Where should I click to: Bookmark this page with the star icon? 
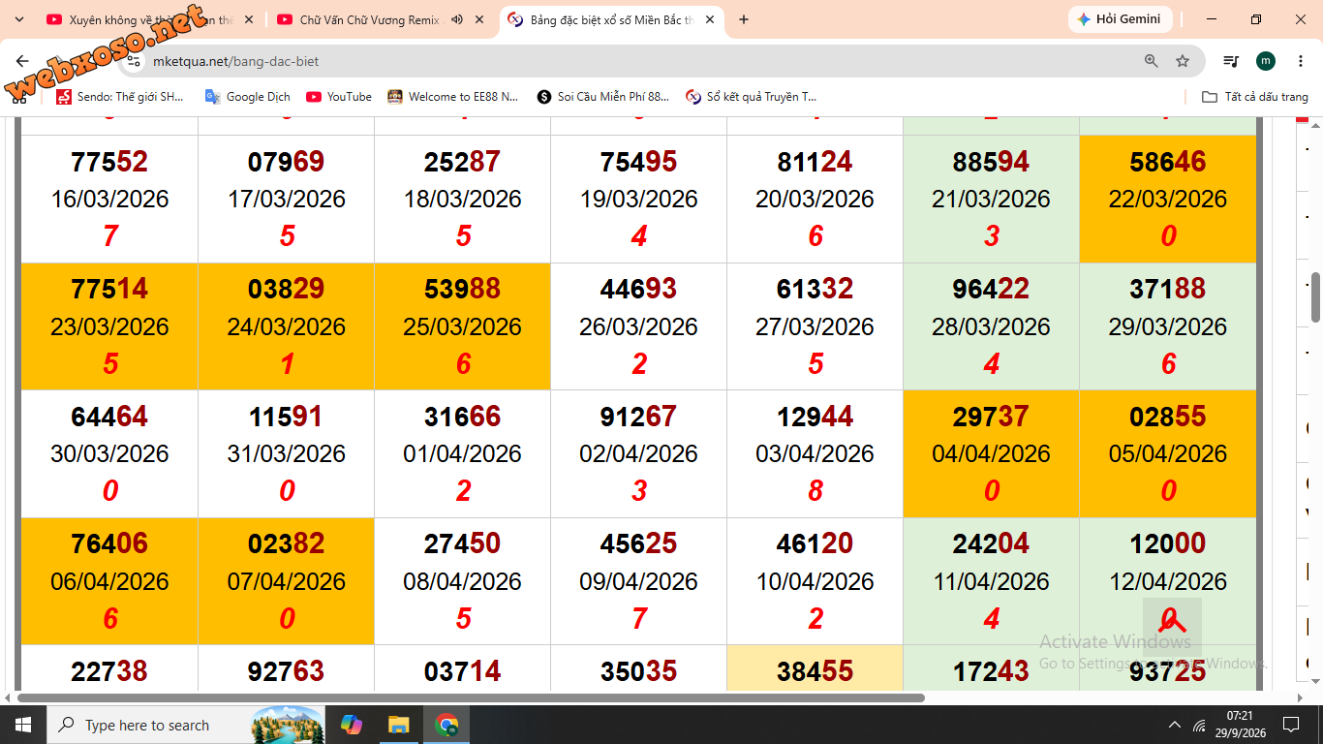(x=1183, y=61)
